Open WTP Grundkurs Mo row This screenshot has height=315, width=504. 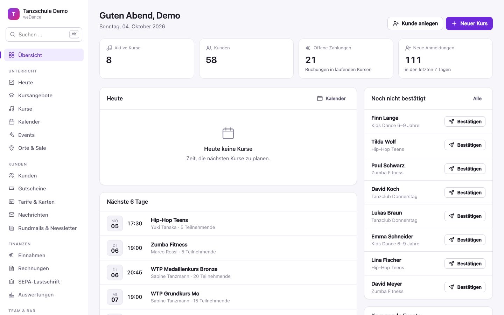click(228, 297)
